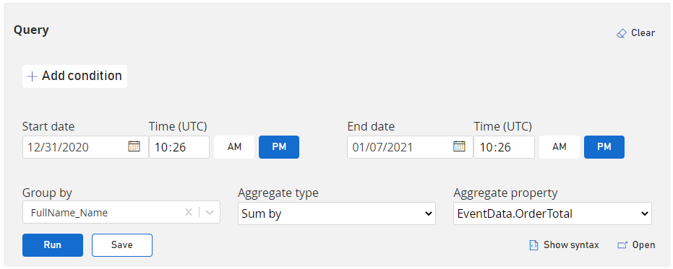
Task: Open the Aggregate type dropdown
Action: pos(337,213)
